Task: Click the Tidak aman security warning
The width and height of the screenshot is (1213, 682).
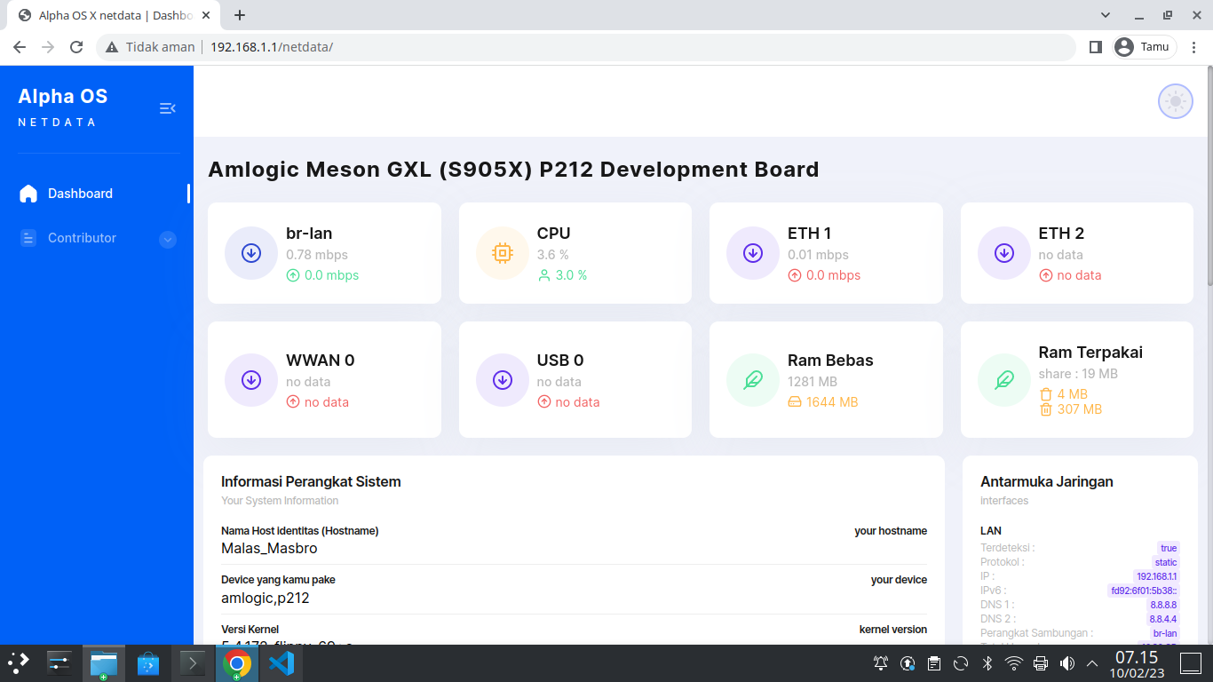Action: tap(150, 47)
